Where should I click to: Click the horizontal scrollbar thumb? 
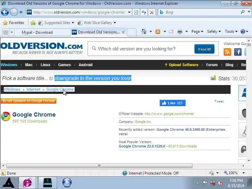tap(99, 166)
